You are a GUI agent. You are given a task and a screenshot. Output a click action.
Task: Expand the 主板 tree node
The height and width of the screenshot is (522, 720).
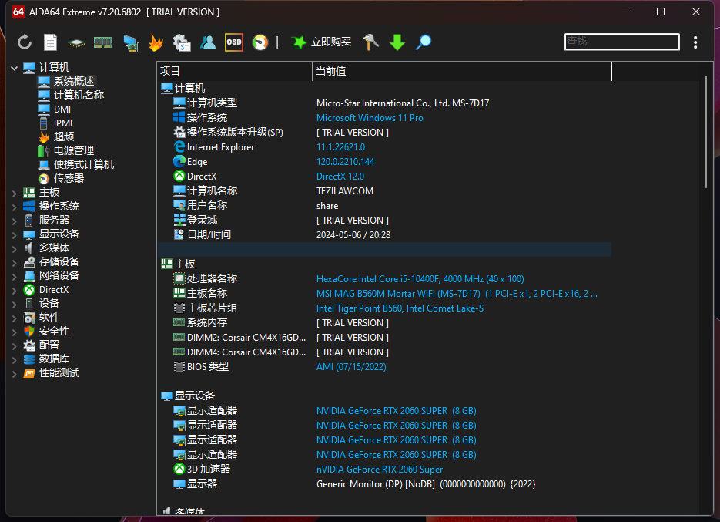[14, 194]
